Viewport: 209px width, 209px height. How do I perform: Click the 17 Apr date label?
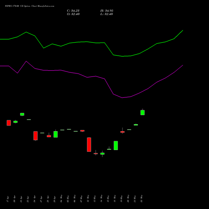(8, 199)
